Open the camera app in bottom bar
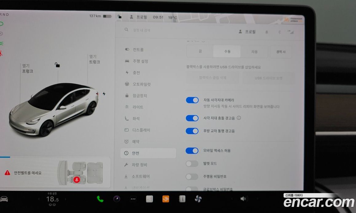 117,199
